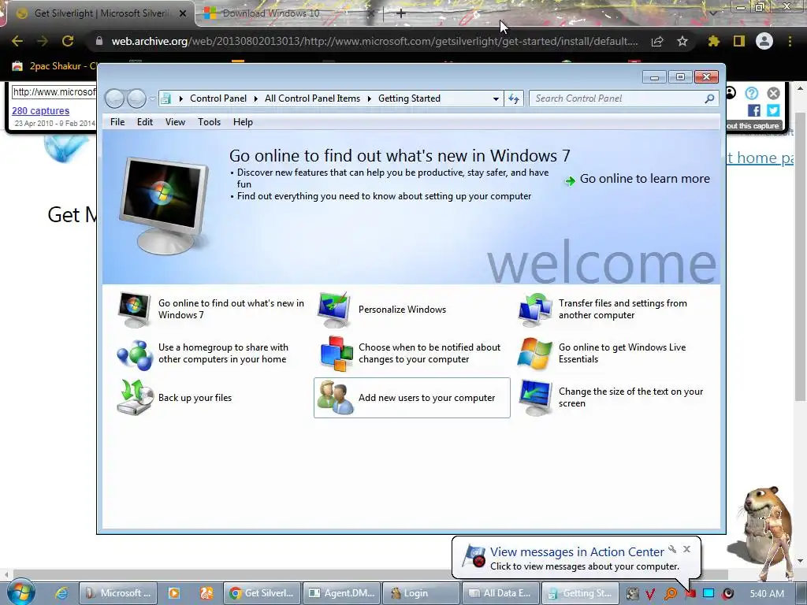Open the Personalize Windows icon
Viewport: 807px width, 605px height.
(334, 309)
